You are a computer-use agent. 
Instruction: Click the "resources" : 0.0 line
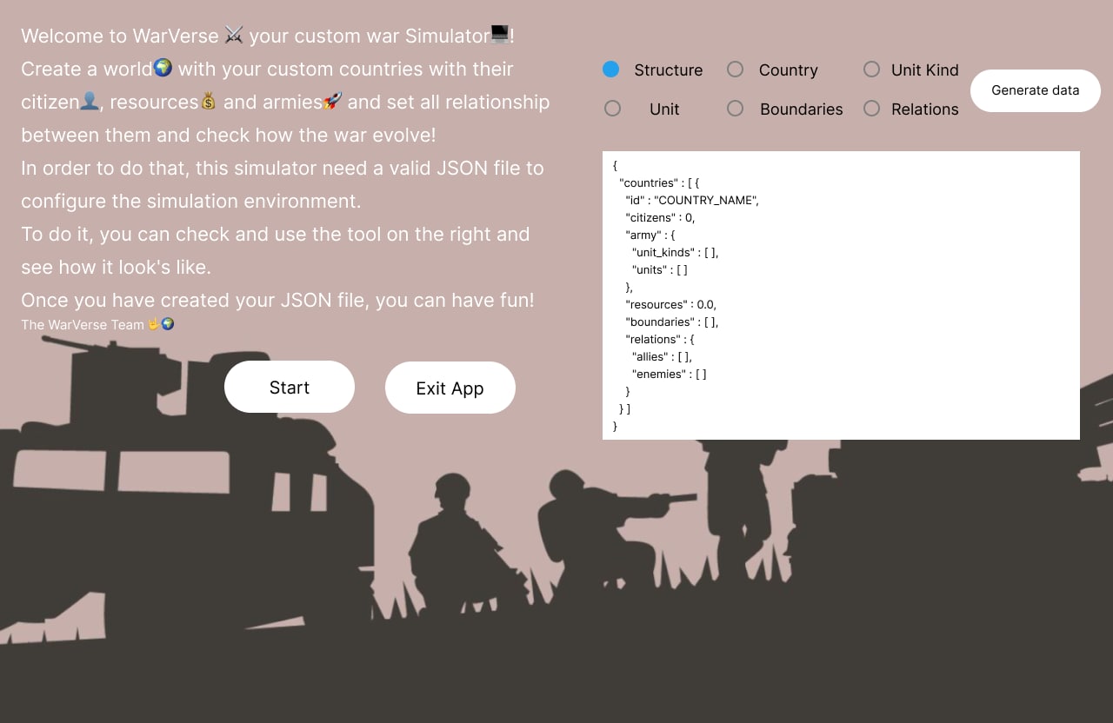point(670,304)
